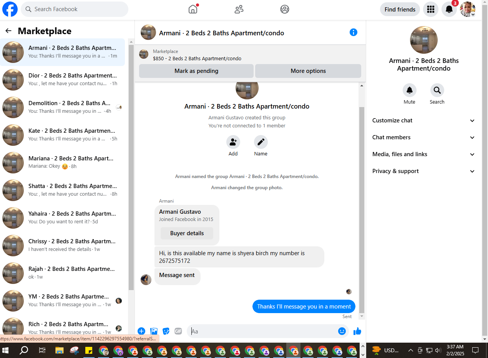The image size is (488, 358).
Task: Click the conversation list scrollbar
Action: [x=131, y=167]
